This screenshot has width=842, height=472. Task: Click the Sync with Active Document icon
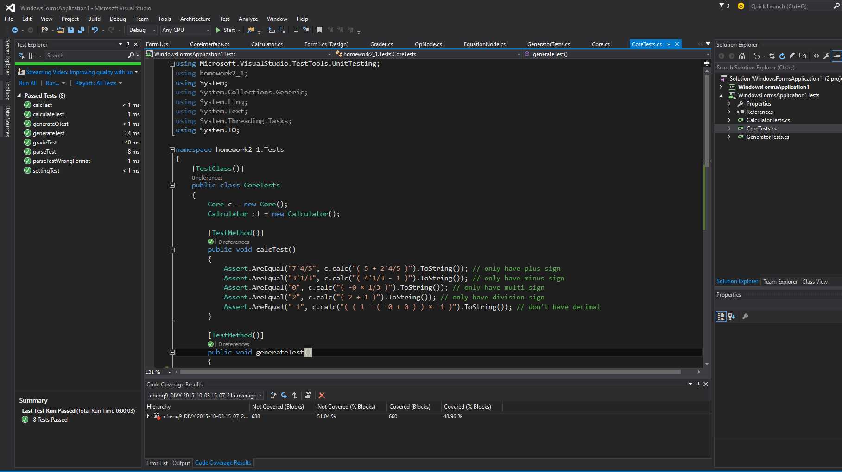772,56
